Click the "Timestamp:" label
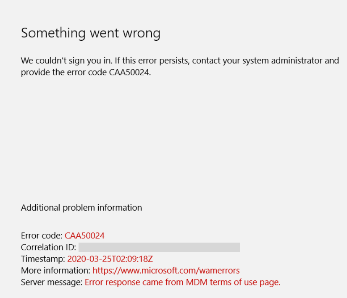The width and height of the screenshot is (347, 298). coord(43,259)
